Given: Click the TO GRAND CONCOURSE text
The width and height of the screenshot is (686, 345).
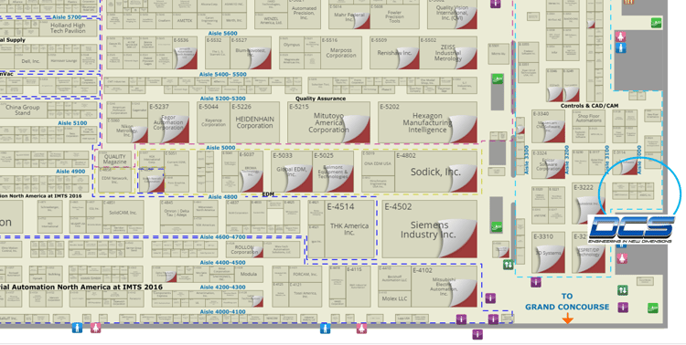Looking at the screenshot, I should click(x=567, y=301).
